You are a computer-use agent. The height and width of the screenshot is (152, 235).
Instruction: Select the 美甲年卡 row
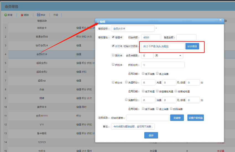49,107
